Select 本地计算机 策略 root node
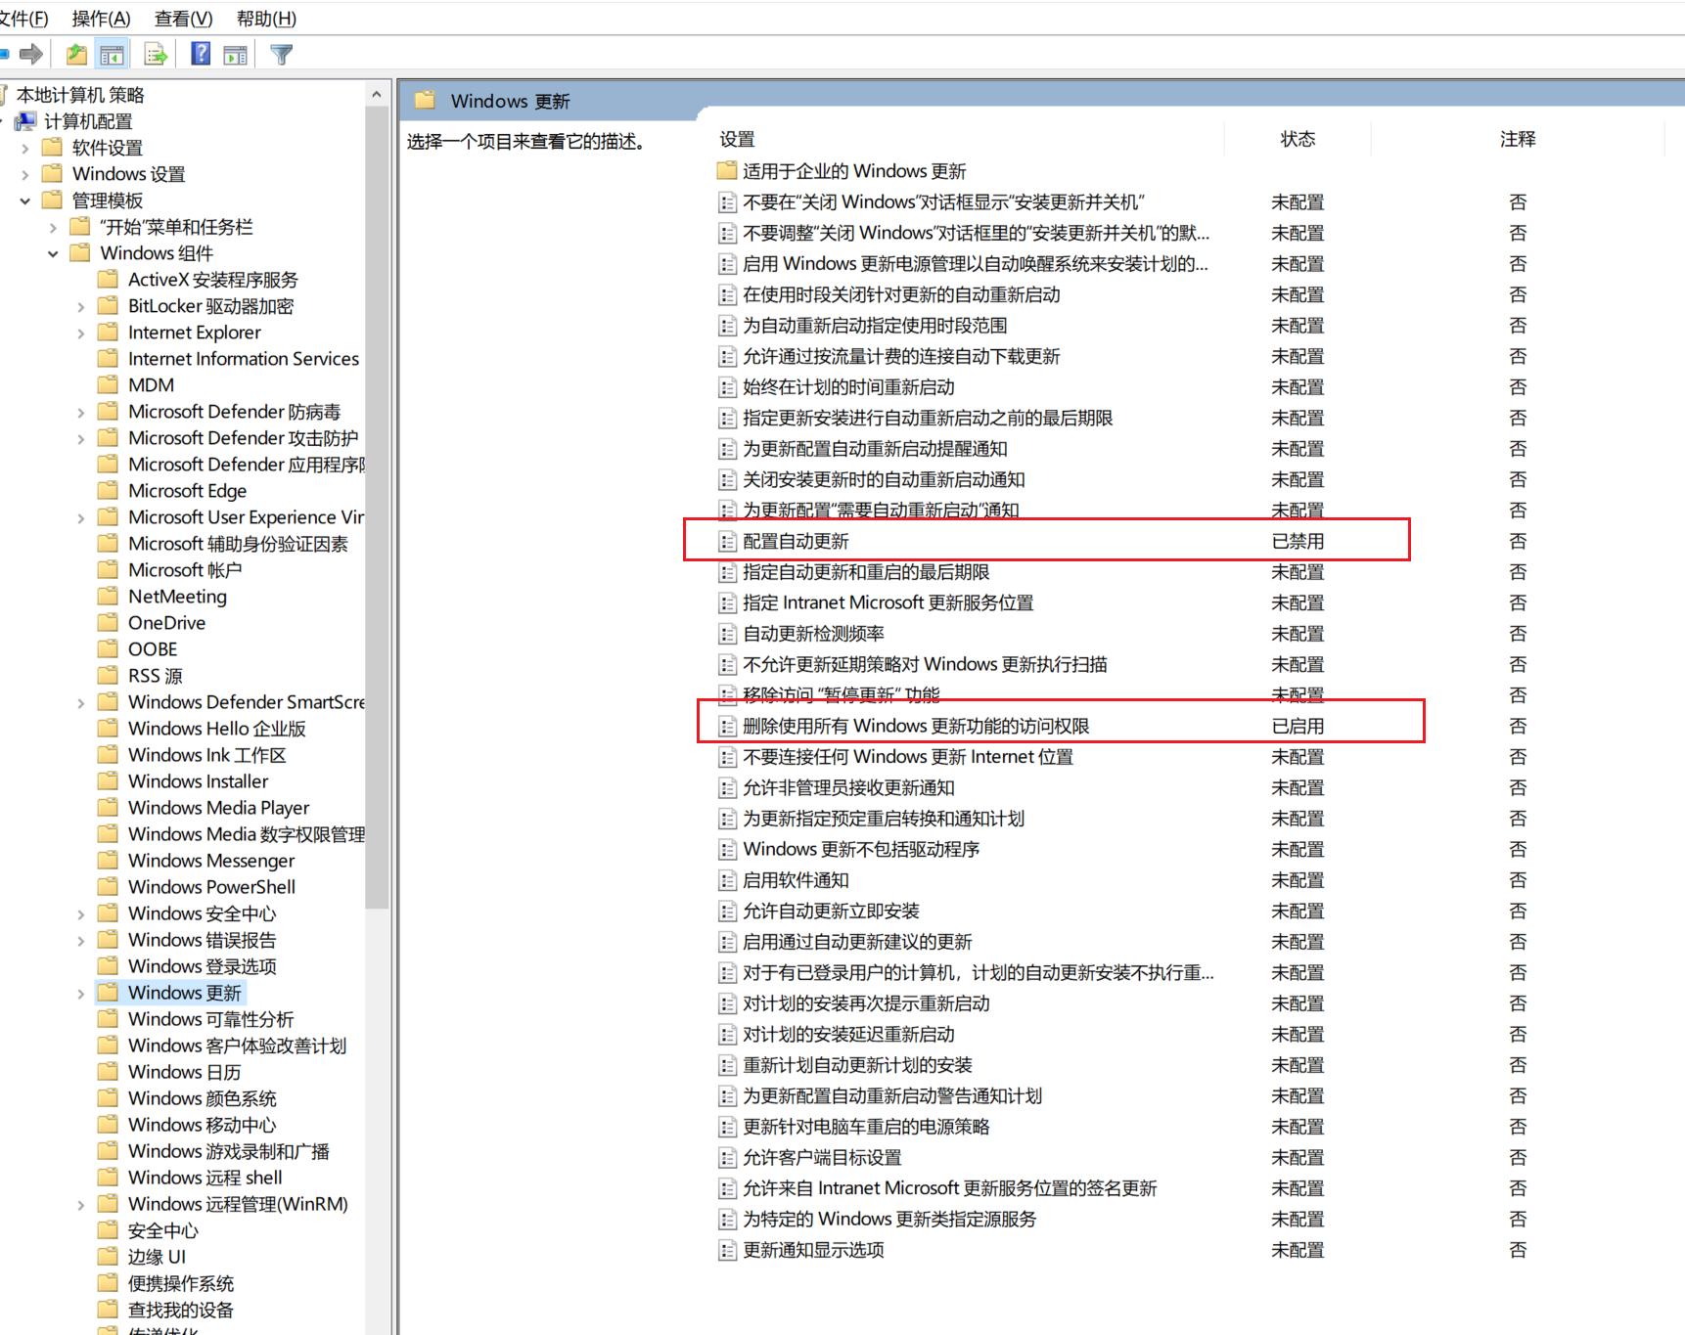This screenshot has width=1685, height=1335. pos(80,94)
